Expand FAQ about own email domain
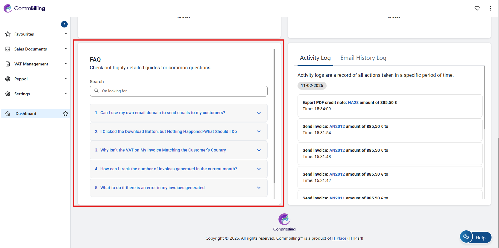Viewport: 499px width, 248px height. pyautogui.click(x=178, y=113)
